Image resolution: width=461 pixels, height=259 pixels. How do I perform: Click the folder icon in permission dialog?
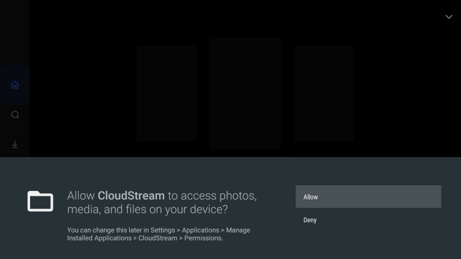pos(41,201)
